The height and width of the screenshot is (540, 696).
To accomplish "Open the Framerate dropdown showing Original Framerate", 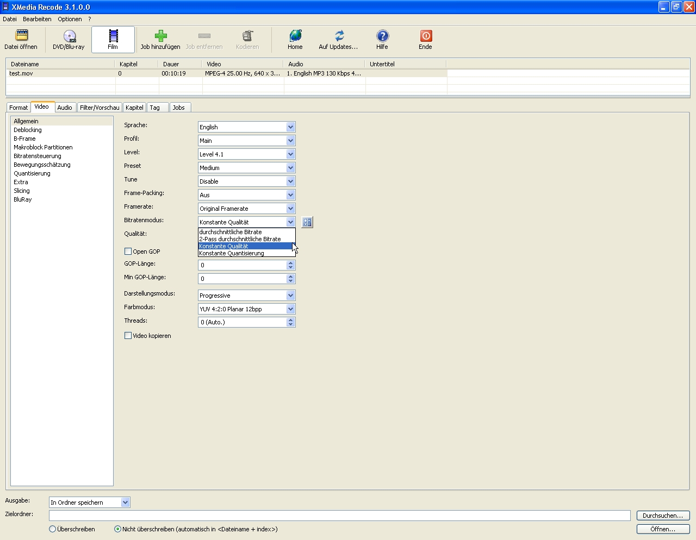I will (247, 209).
